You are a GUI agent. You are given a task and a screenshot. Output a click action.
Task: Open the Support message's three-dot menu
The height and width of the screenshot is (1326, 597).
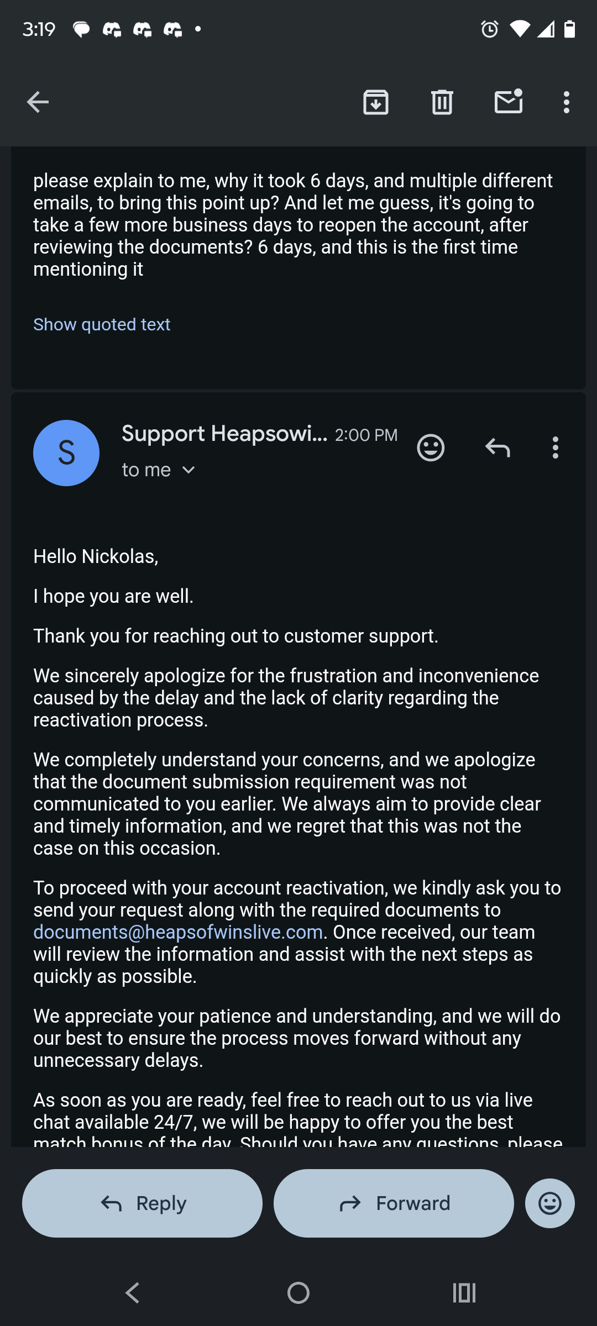pyautogui.click(x=556, y=448)
